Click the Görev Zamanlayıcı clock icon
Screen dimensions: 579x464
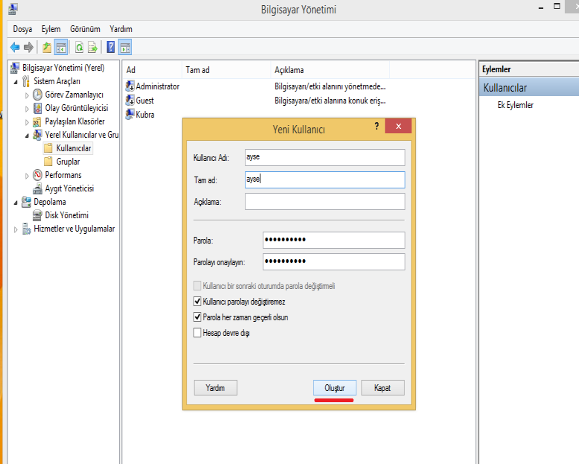pyautogui.click(x=37, y=95)
